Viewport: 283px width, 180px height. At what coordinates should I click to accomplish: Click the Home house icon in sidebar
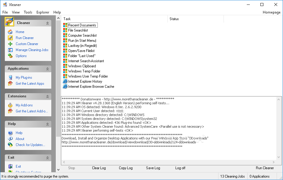(x=10, y=32)
